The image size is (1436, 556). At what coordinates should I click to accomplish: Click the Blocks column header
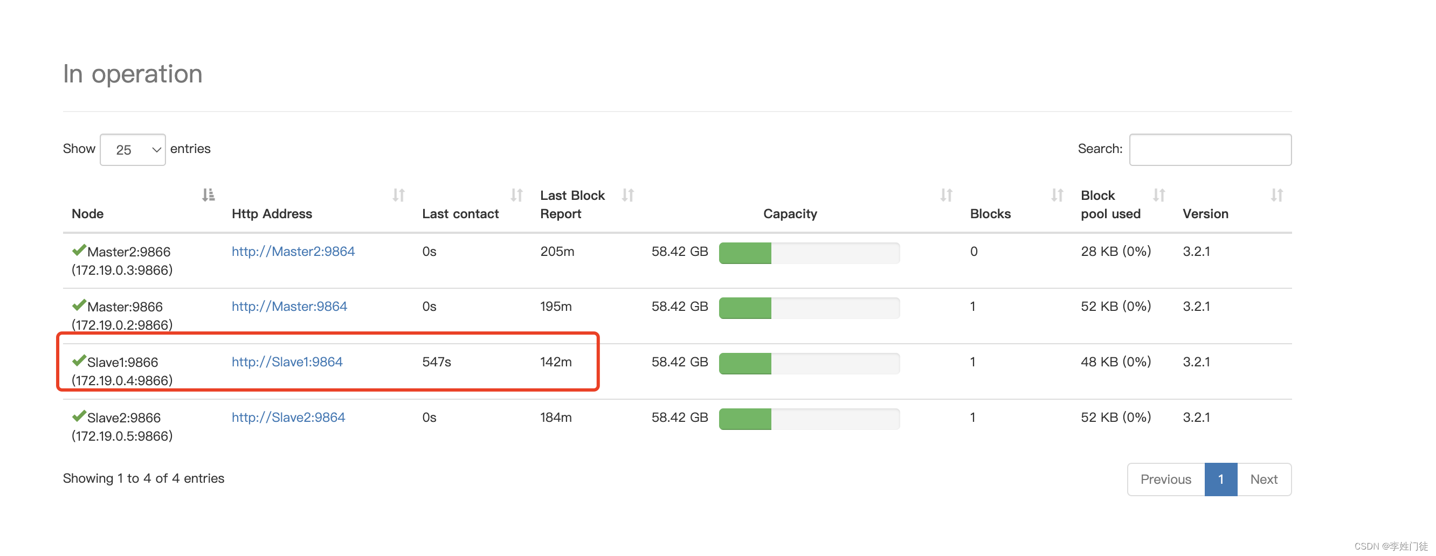point(990,214)
